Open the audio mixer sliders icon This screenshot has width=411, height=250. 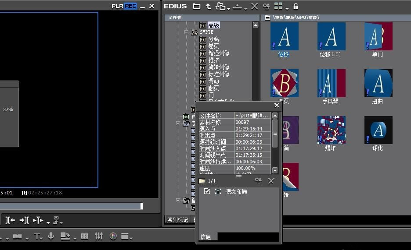[x=99, y=236]
